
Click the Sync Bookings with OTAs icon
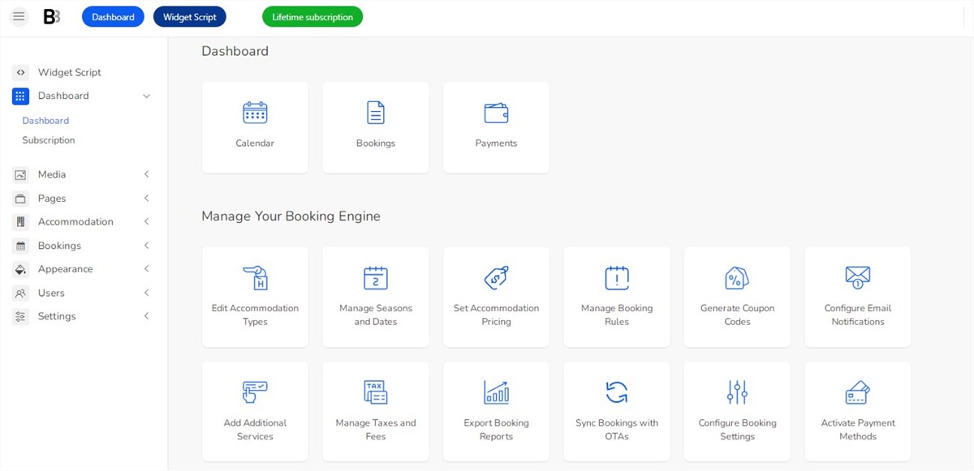[617, 392]
